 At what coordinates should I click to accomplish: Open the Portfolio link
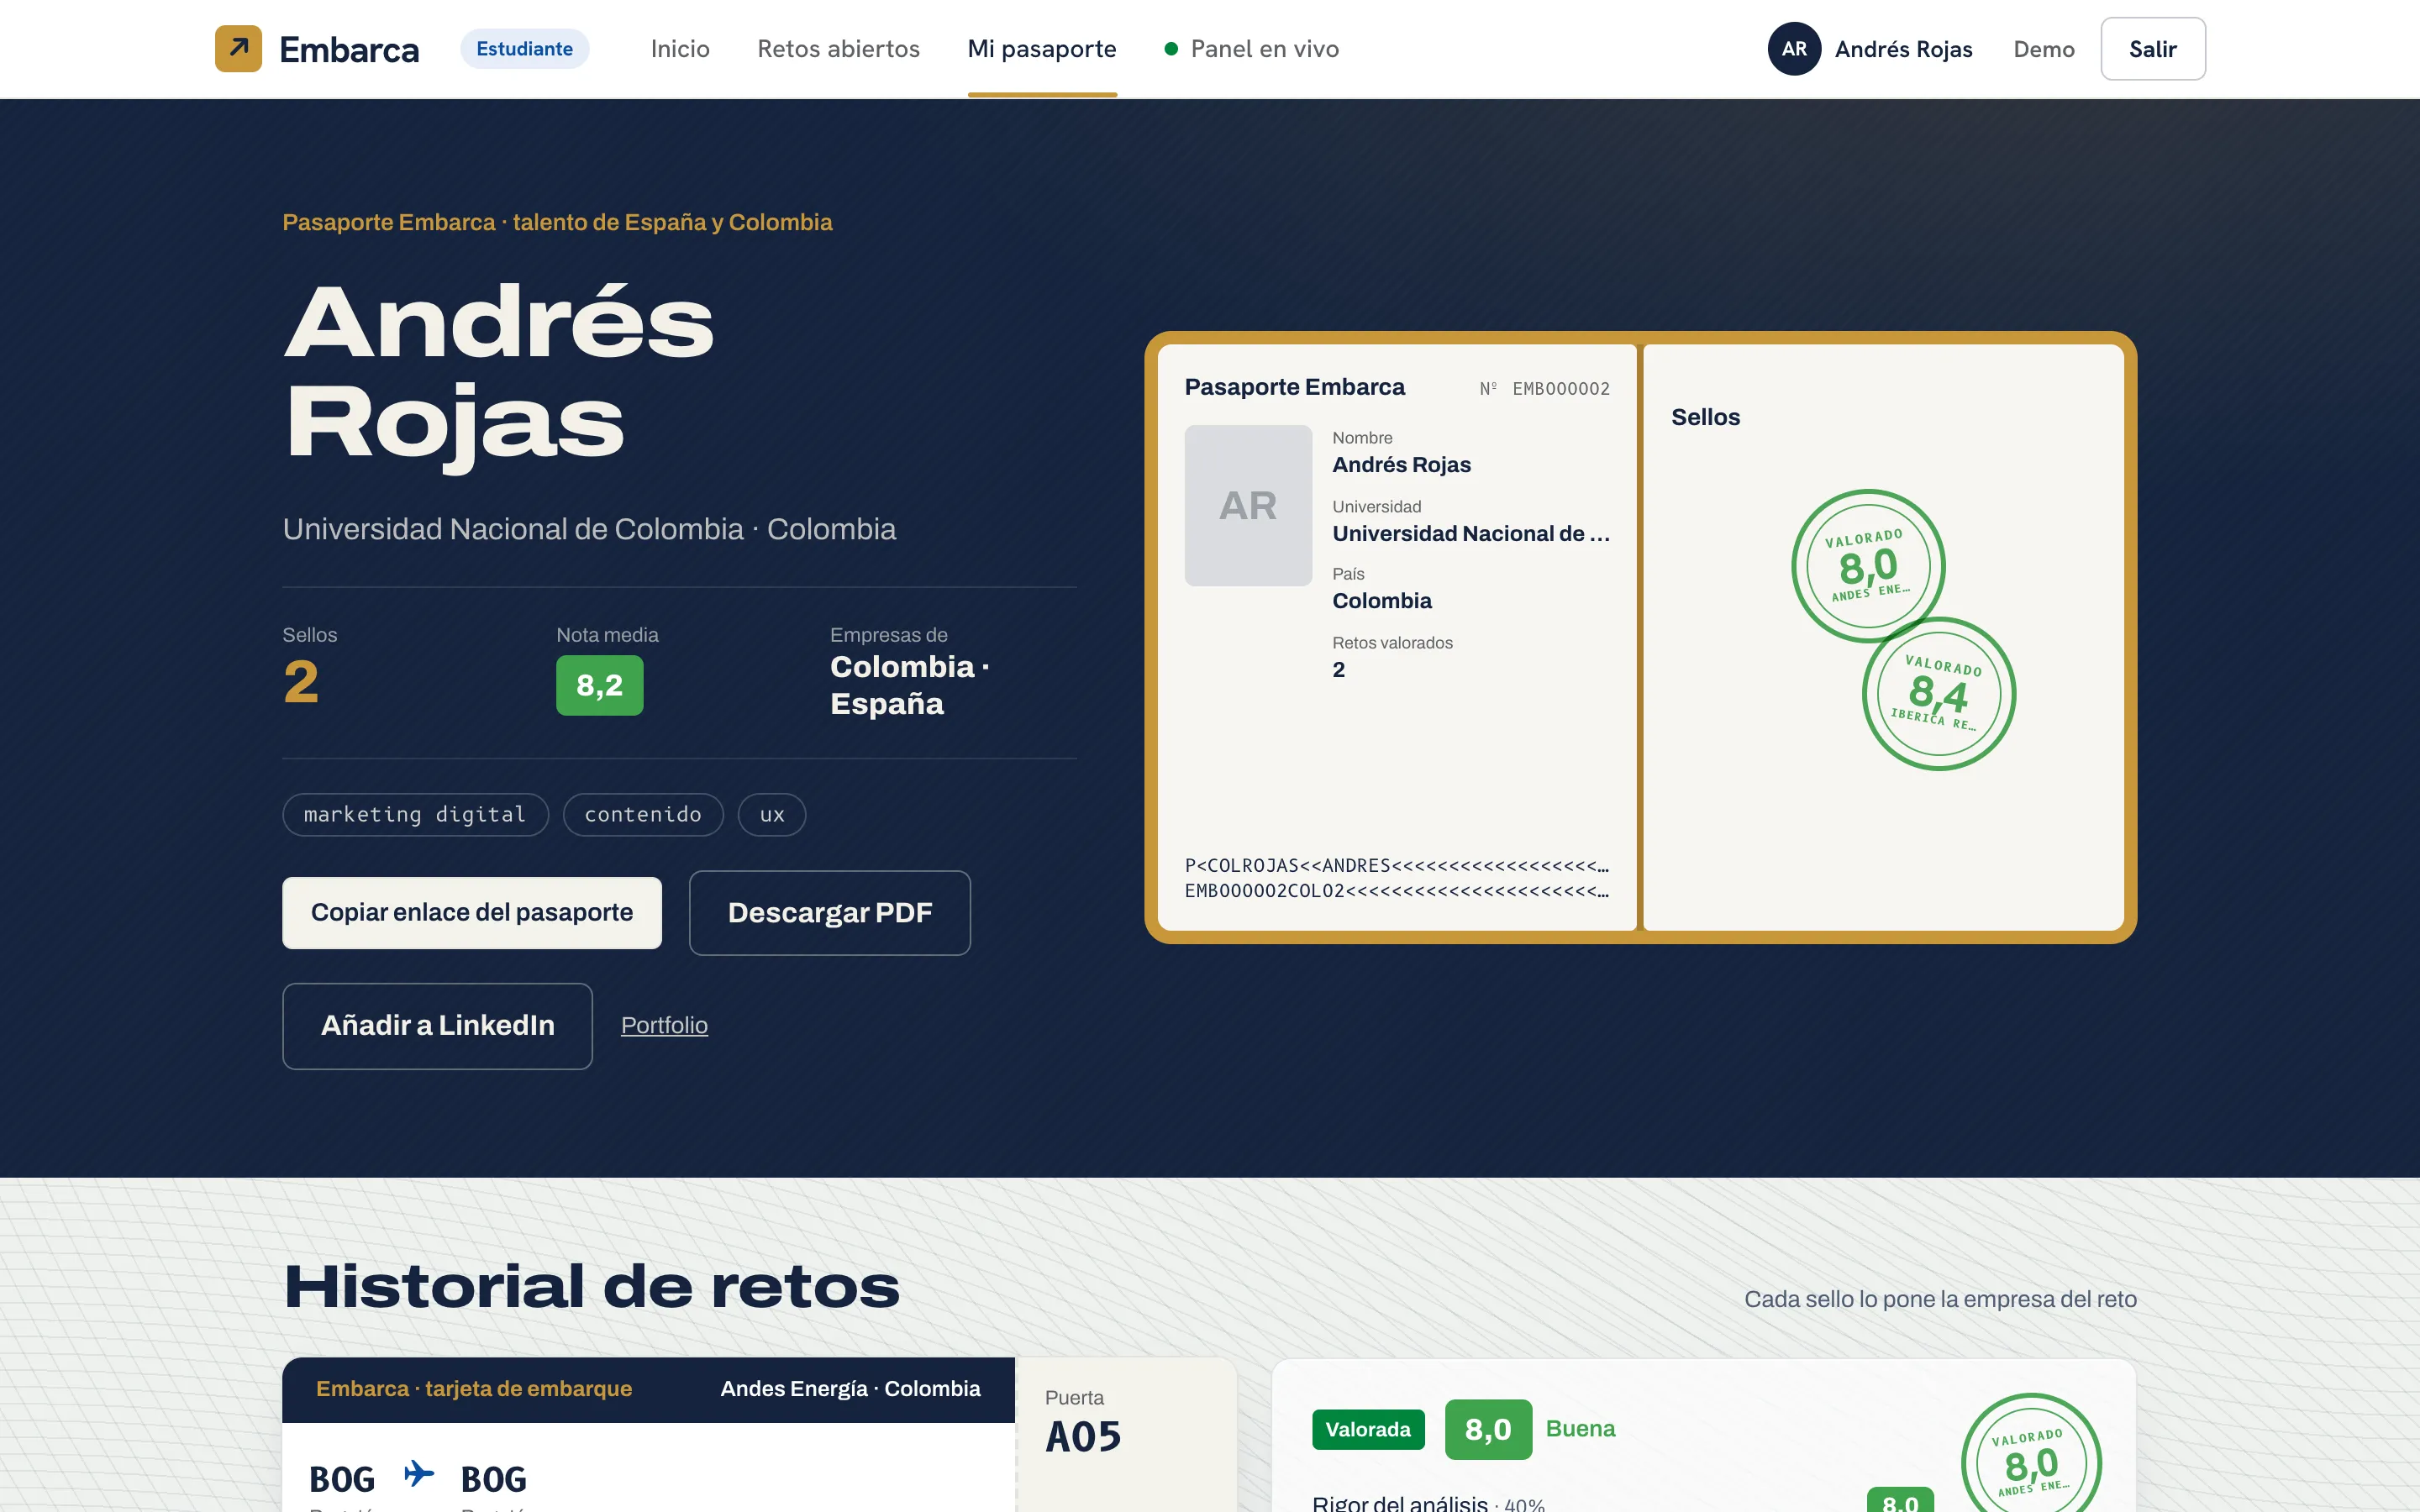point(664,1025)
